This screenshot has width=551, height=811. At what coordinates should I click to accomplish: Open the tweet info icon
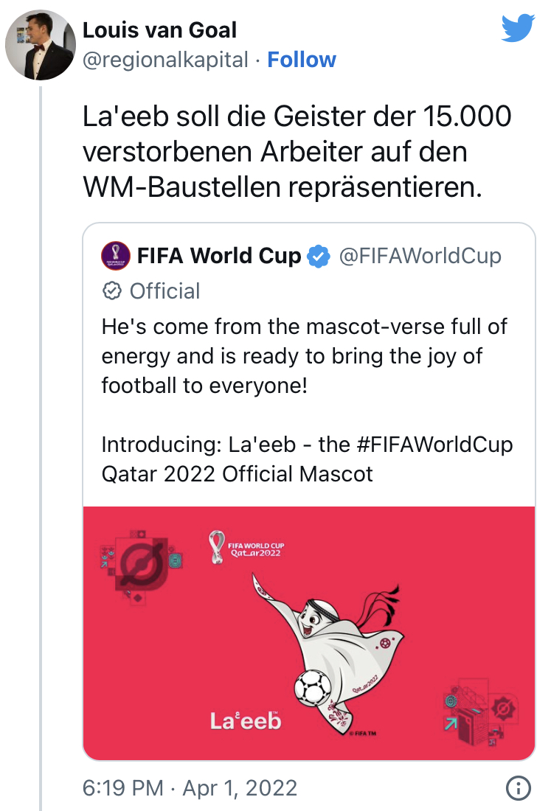[x=519, y=787]
